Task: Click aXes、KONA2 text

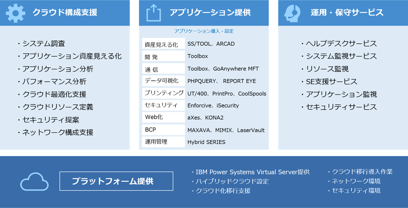Action: pos(205,117)
